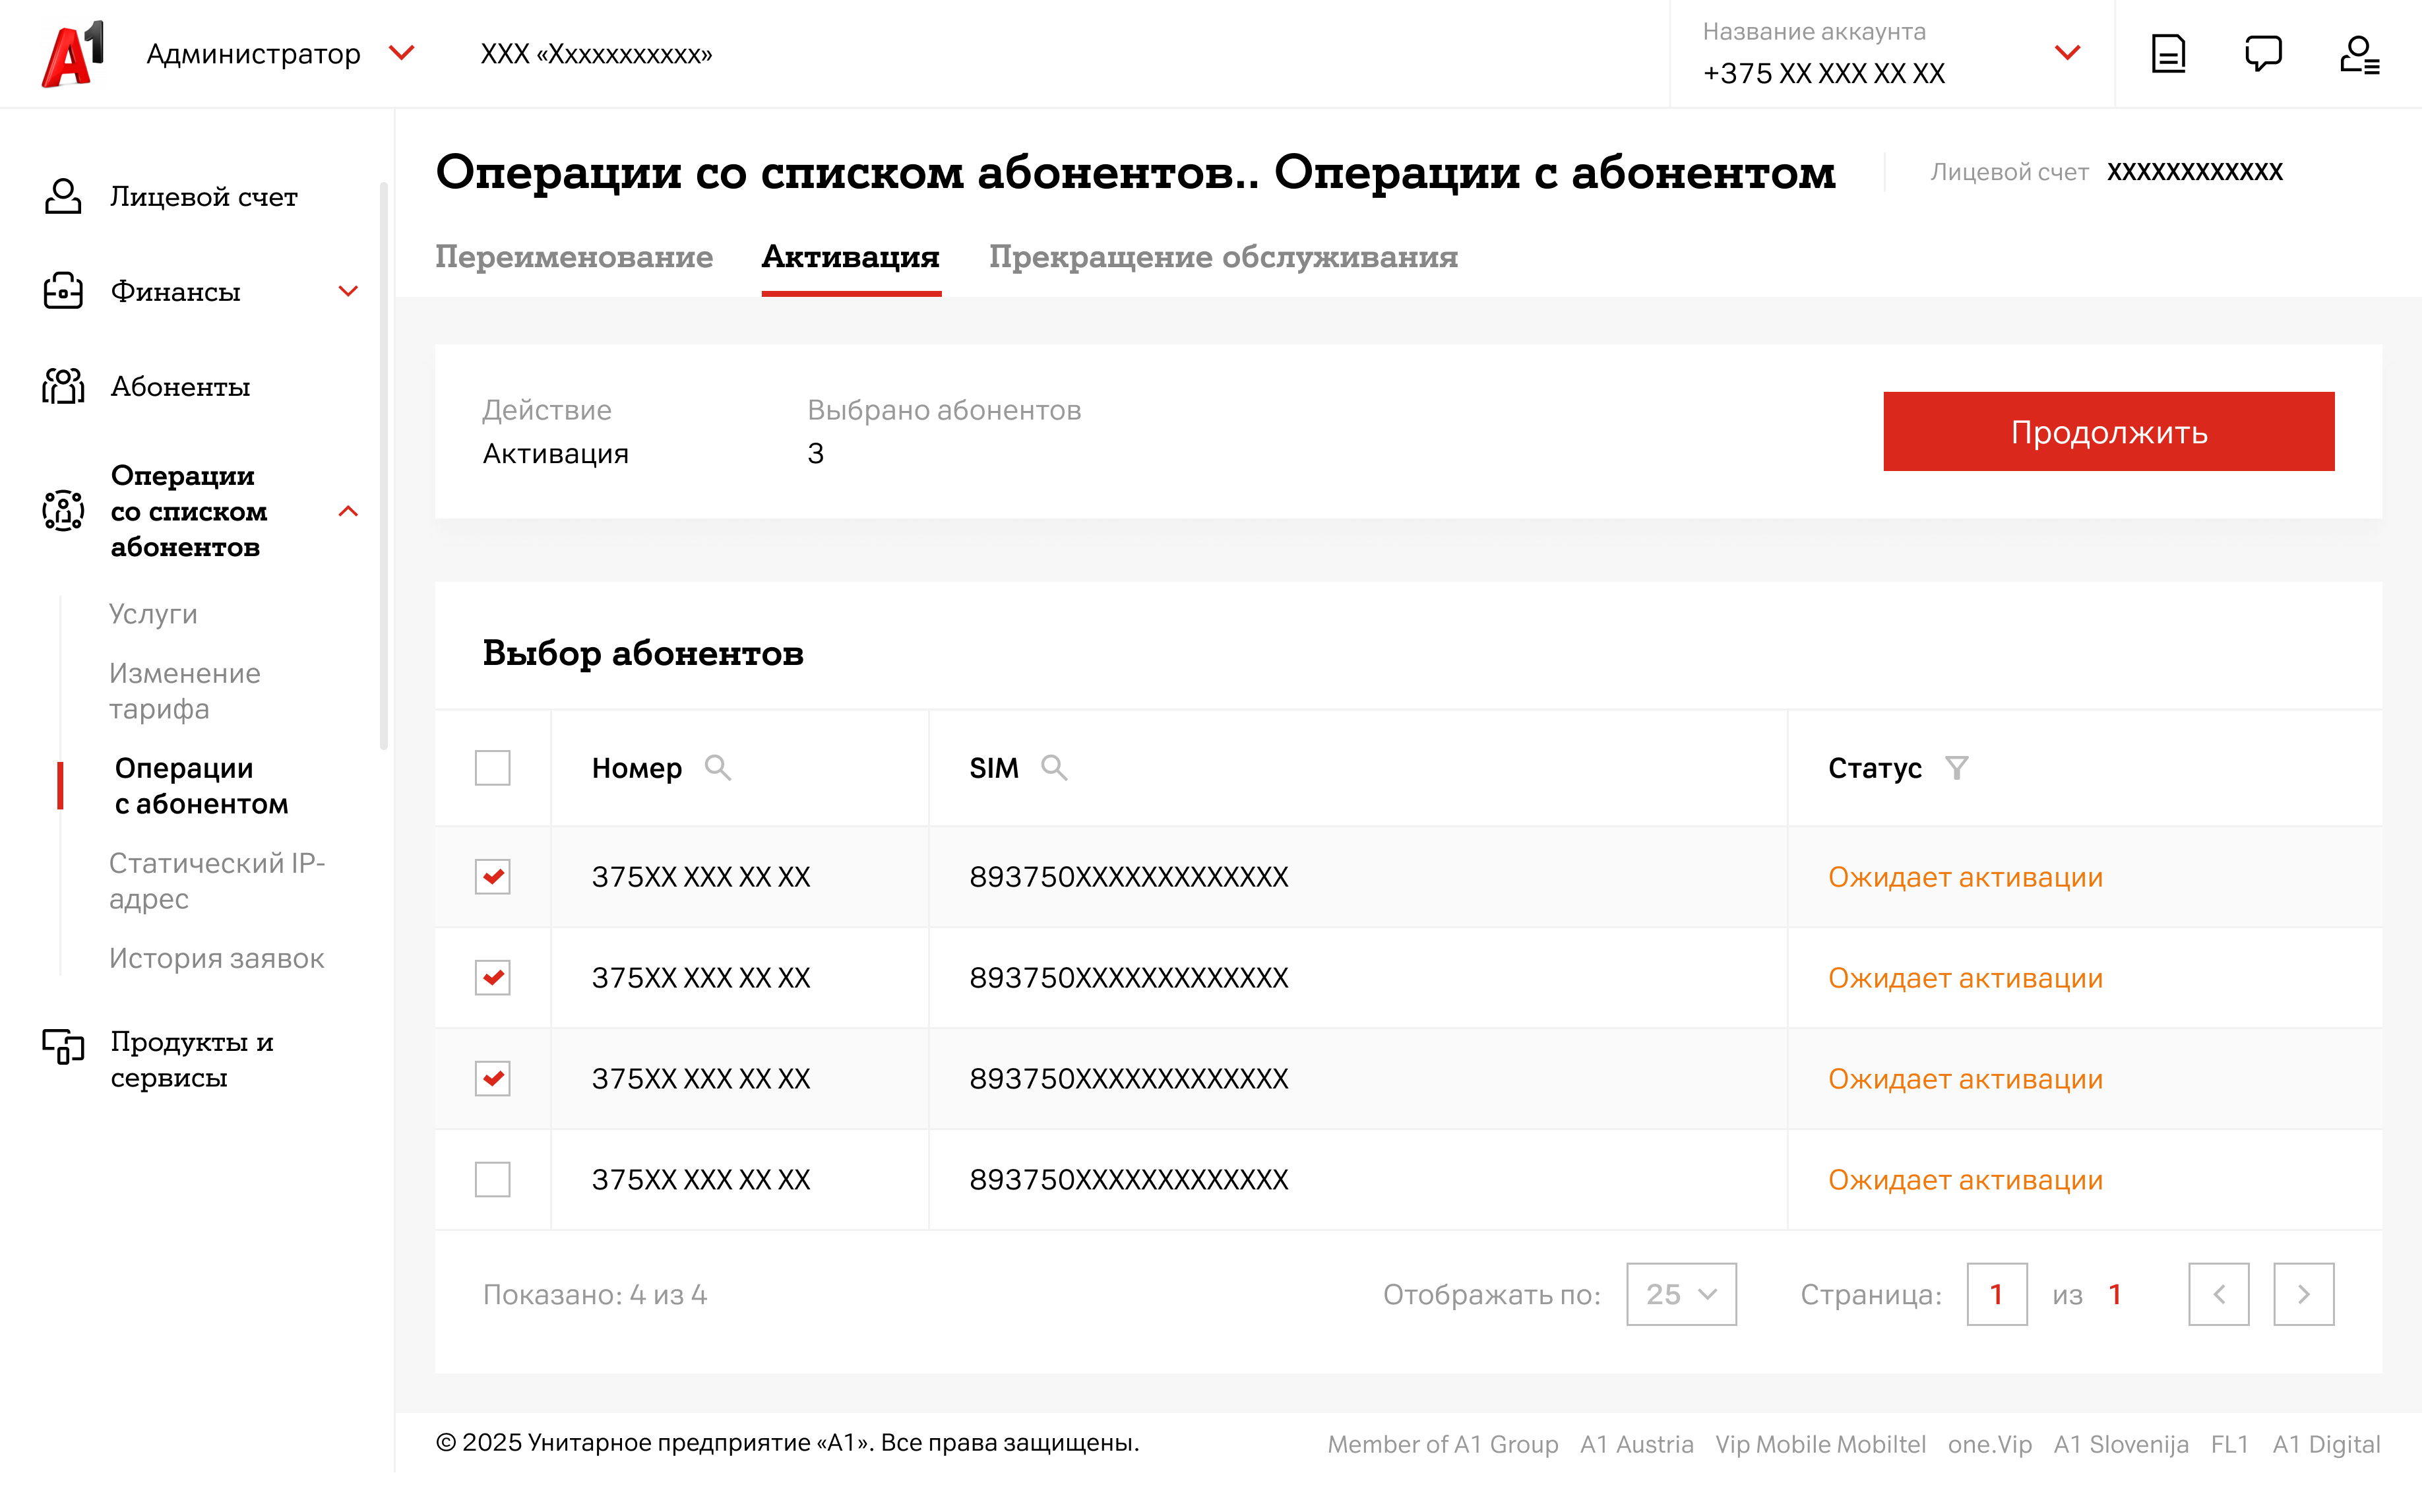2424x1512 pixels.
Task: Click the A1 logo
Action: pyautogui.click(x=73, y=54)
